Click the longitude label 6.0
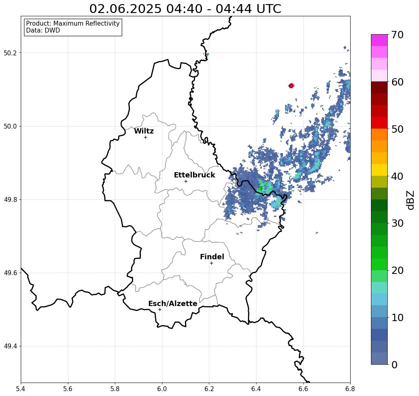 coord(162,389)
